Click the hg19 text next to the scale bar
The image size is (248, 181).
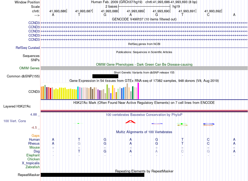(176, 7)
